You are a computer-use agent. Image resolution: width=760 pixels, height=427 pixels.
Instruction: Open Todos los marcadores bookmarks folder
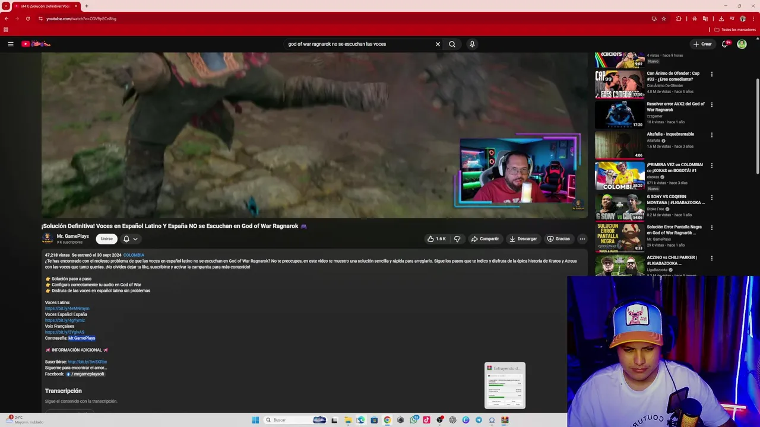pos(734,30)
